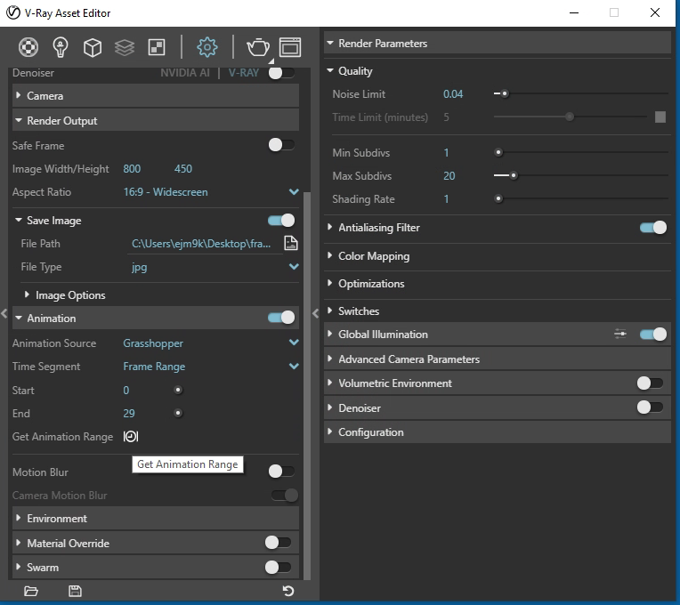Enable Denoiser toggle in right panel

pyautogui.click(x=650, y=407)
